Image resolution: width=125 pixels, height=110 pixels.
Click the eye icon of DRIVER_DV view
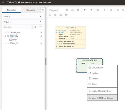(8, 32)
